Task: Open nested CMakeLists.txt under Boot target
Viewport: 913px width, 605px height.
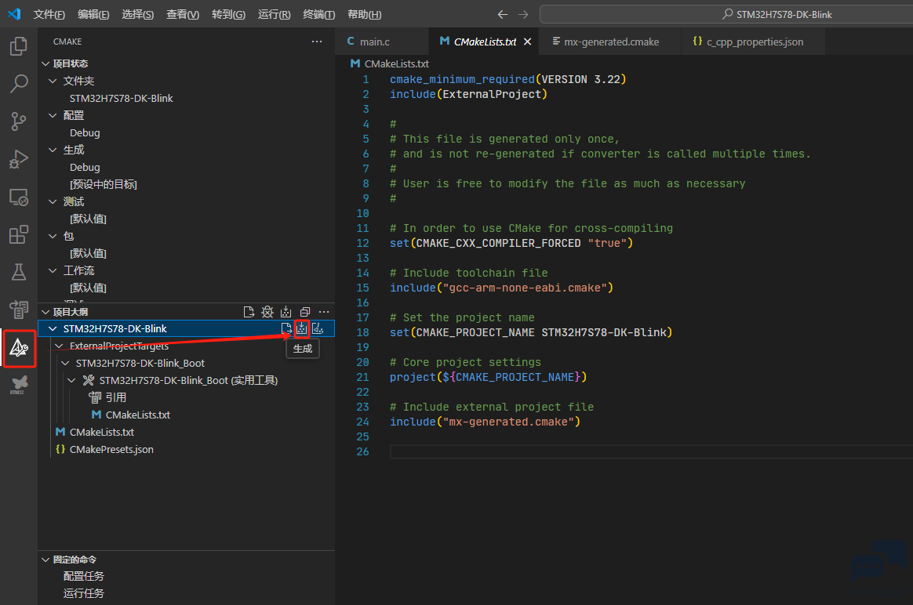Action: 137,415
